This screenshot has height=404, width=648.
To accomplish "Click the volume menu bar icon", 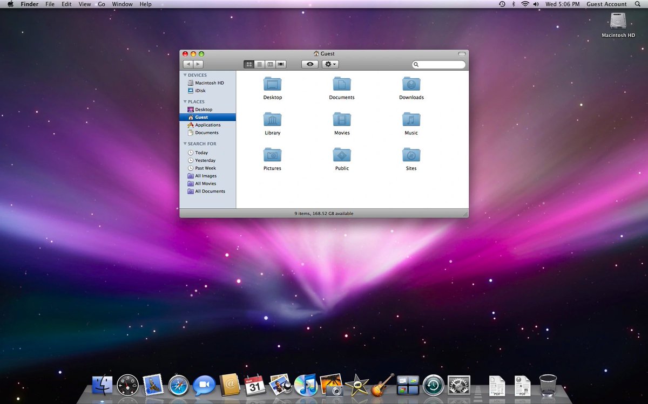I will coord(536,4).
